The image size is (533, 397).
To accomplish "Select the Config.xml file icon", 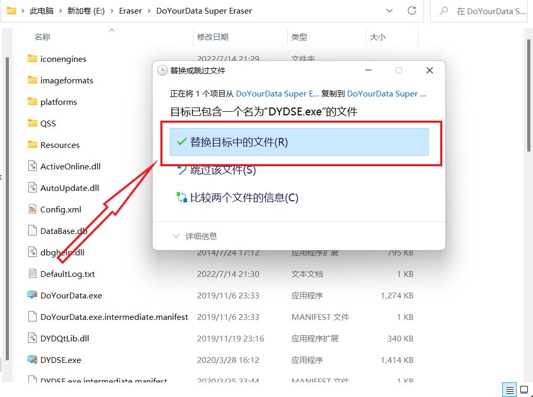I will point(32,209).
